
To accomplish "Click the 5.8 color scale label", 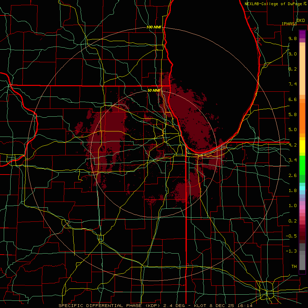I will point(293,115).
